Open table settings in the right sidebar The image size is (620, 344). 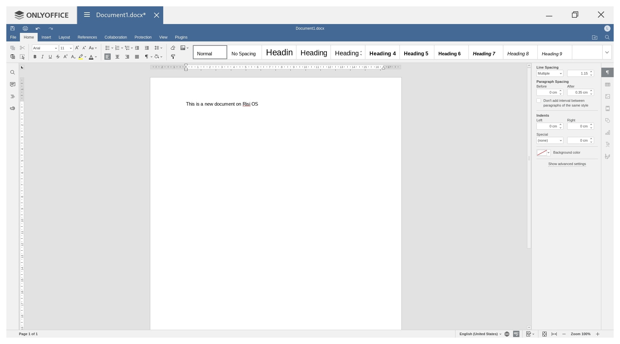(x=608, y=84)
